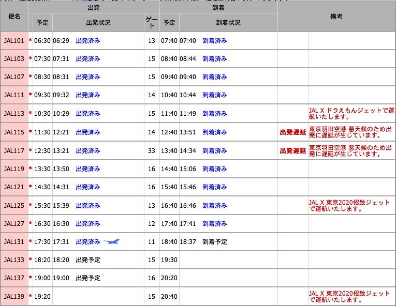Viewport: 397px width, 306px height.
Task: Open 出発済み link for JAL117
Action: tap(88, 151)
